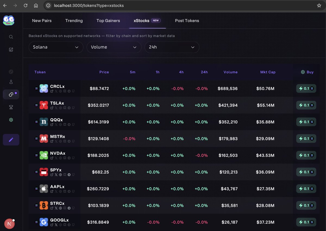The height and width of the screenshot is (231, 326).
Task: Click the STRCx token name
Action: [57, 203]
